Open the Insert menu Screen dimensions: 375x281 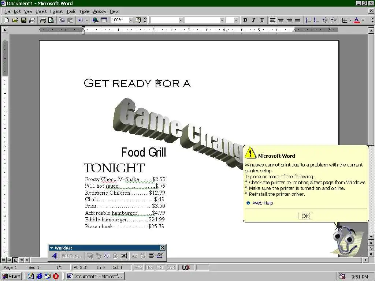tap(41, 11)
